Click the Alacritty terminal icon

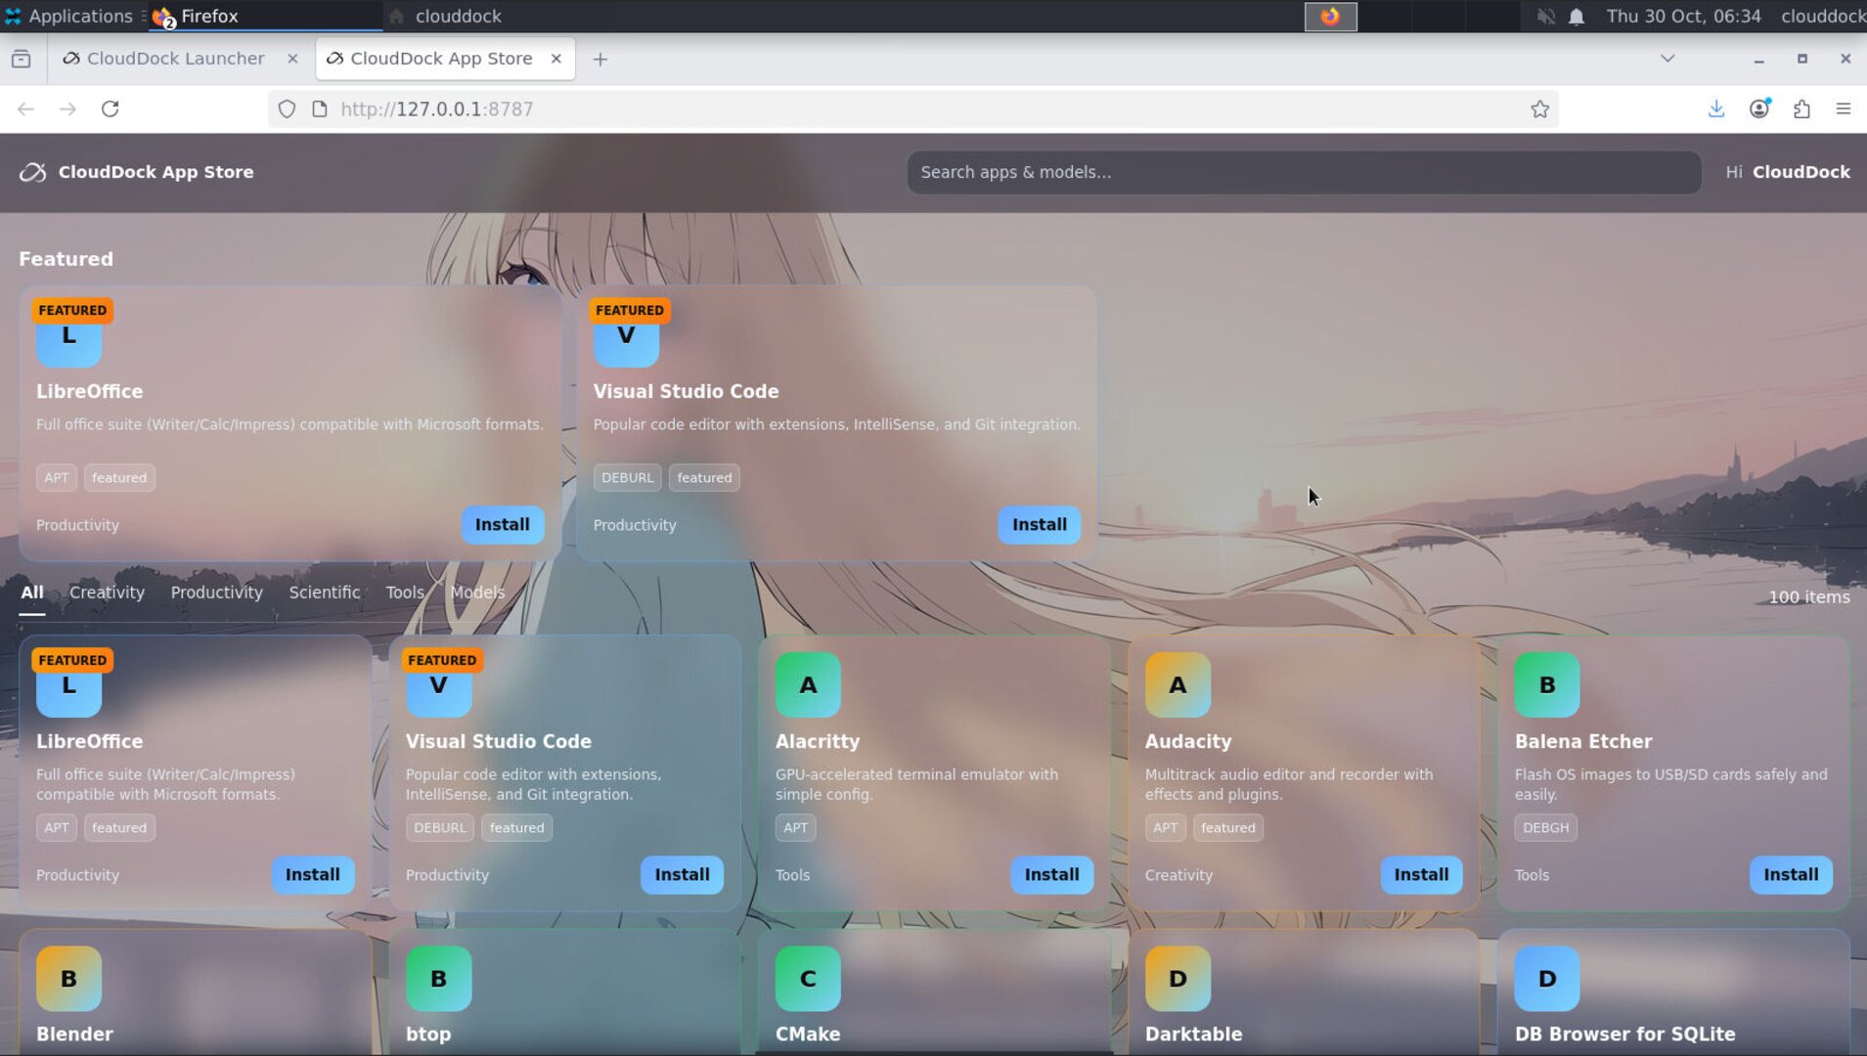click(x=806, y=684)
